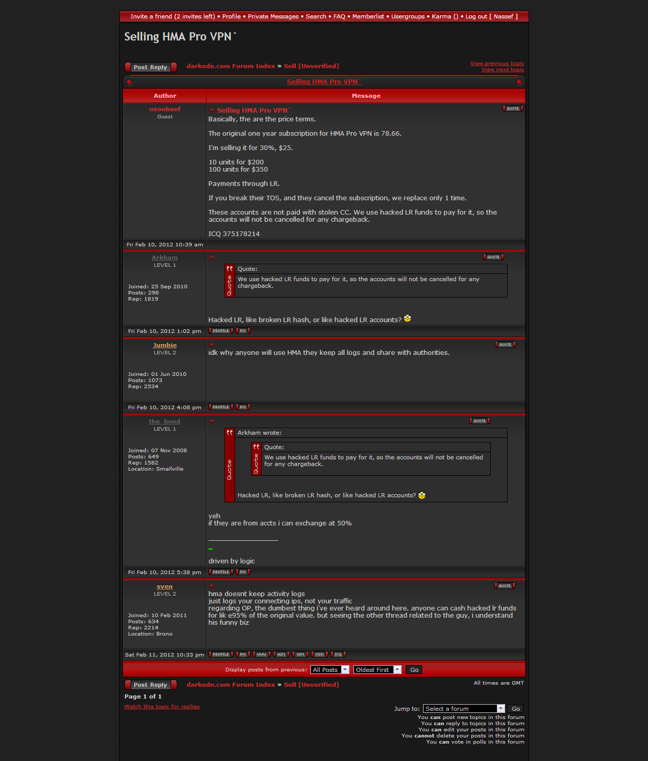Quote oxonbeef's original post
The height and width of the screenshot is (761, 648).
click(x=512, y=109)
